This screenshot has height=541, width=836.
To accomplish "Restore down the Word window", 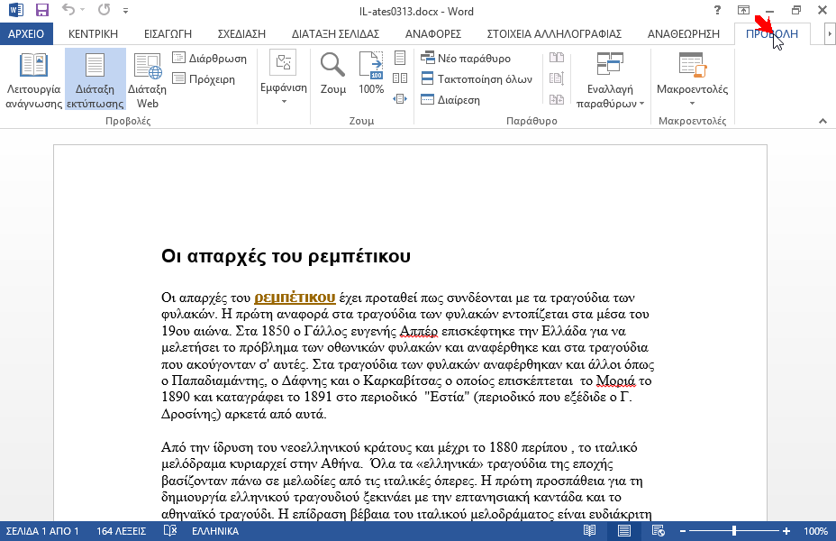I will (796, 10).
